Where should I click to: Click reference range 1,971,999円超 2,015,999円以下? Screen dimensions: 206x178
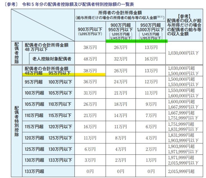pyautogui.click(x=183, y=160)
